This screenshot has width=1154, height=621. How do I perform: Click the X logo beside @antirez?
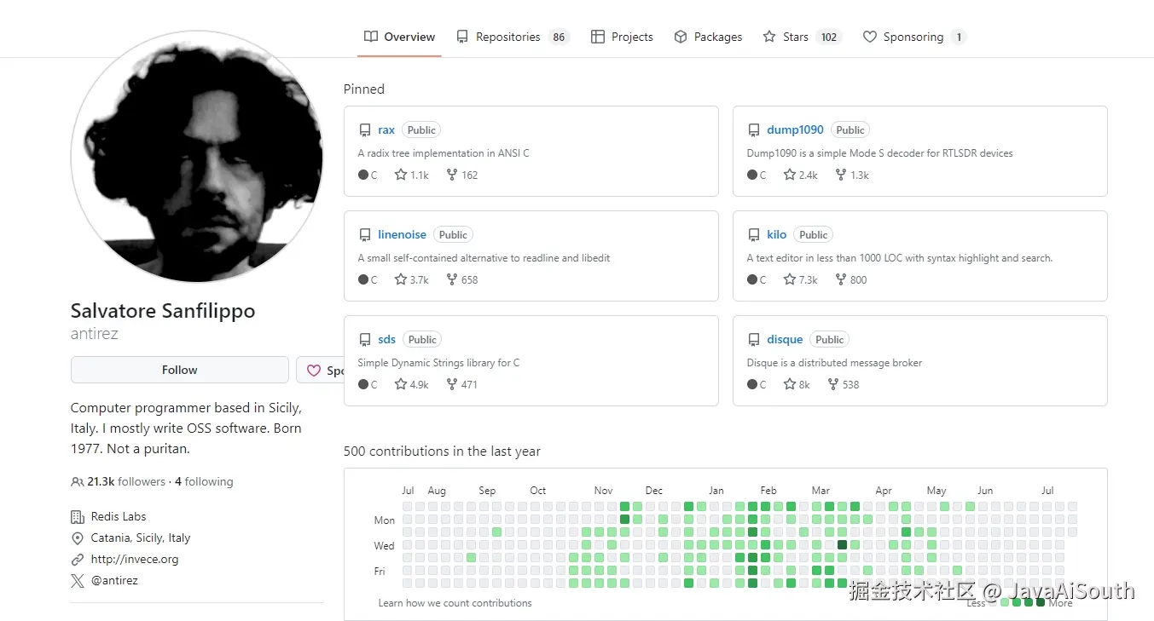tap(78, 581)
